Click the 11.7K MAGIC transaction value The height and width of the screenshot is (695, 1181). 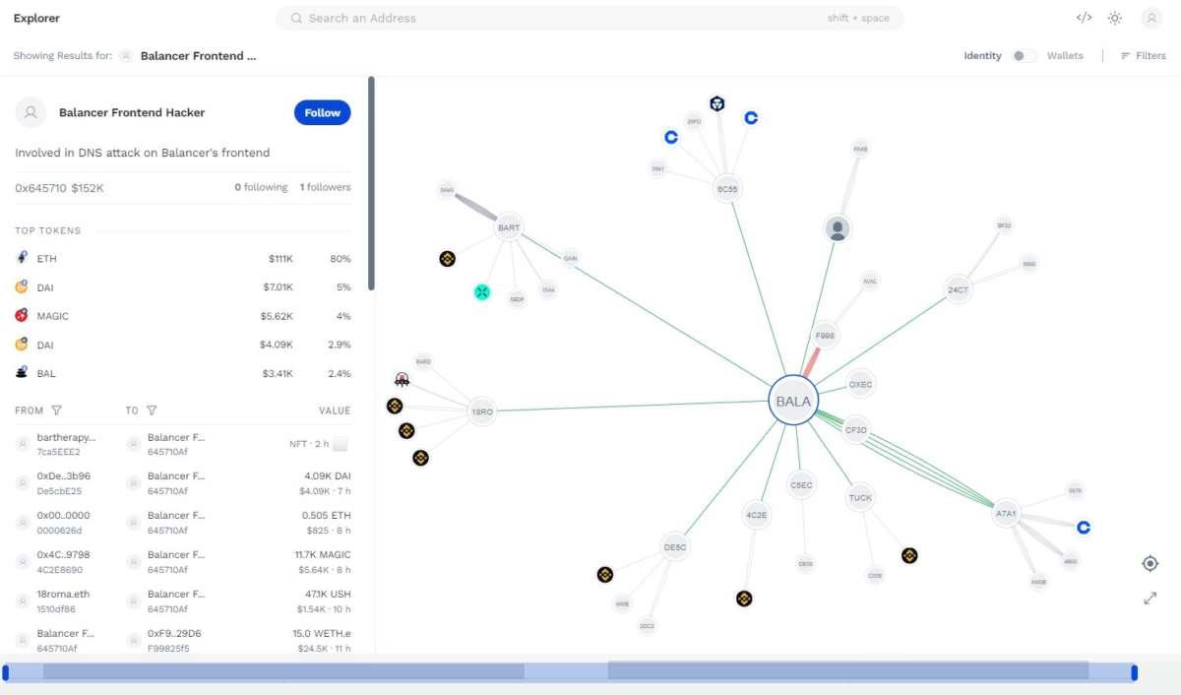(321, 554)
